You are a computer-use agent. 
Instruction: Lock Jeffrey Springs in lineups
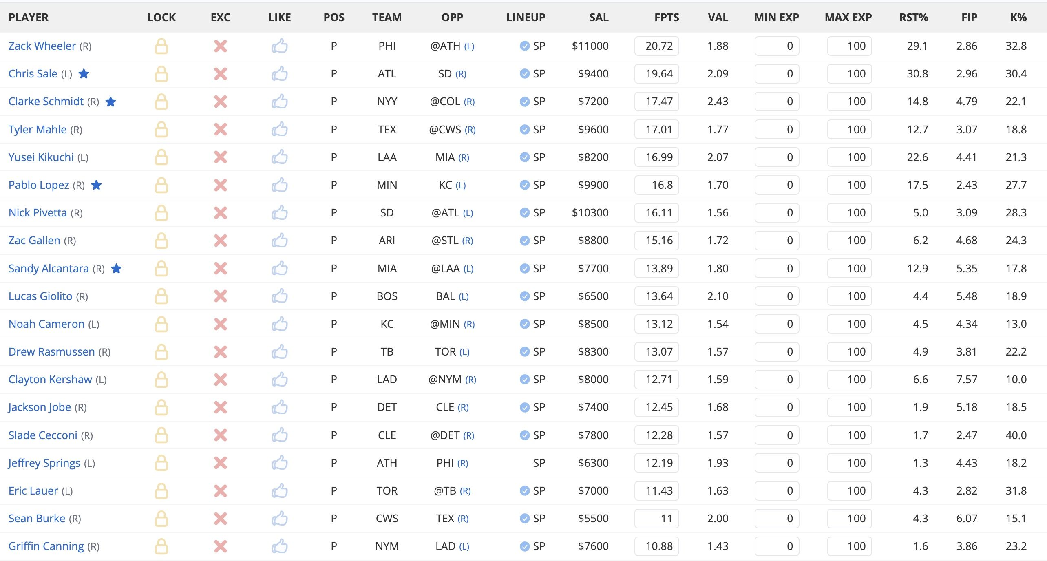[x=161, y=463]
